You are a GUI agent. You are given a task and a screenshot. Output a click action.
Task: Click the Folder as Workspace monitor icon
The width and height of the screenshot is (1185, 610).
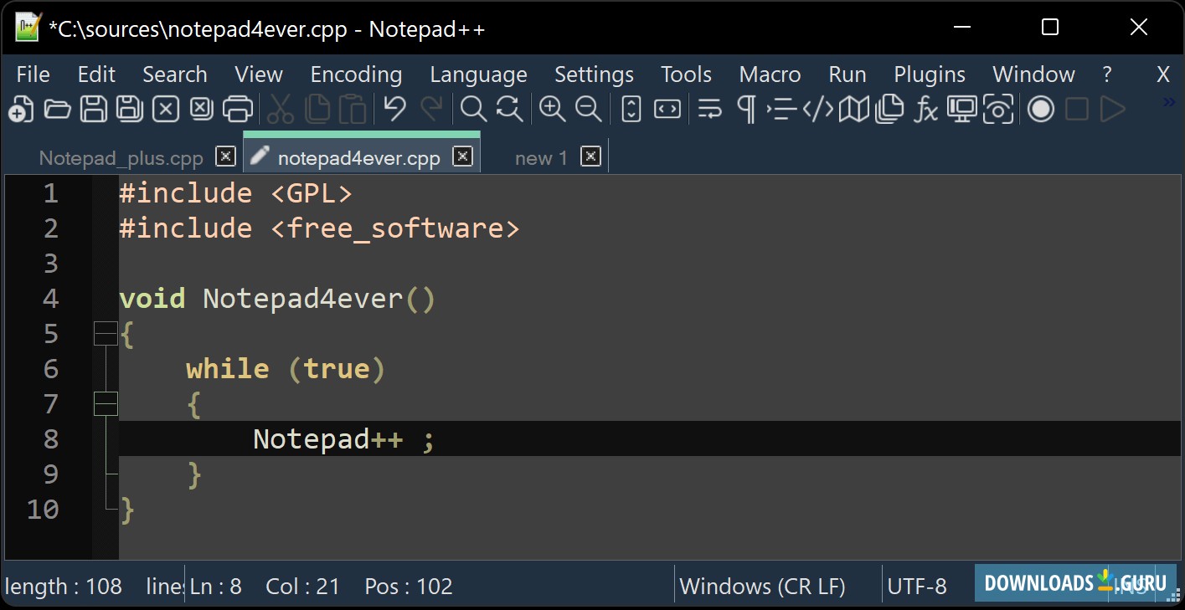pos(962,110)
